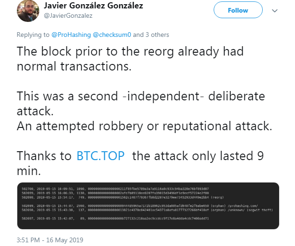Click the @JavierGonzalez handle
The image size is (295, 246).
point(68,15)
